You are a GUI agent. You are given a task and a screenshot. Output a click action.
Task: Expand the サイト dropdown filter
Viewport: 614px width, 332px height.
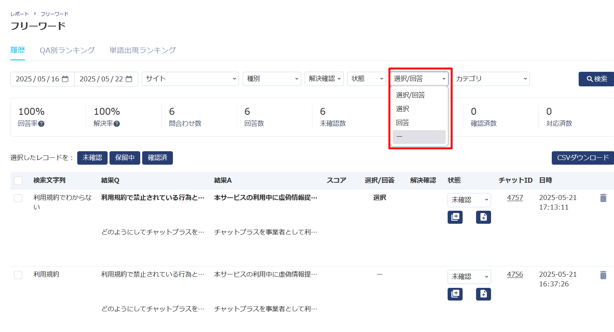tap(190, 79)
